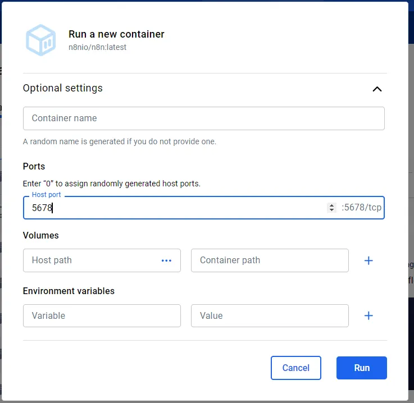Viewport: 414px width, 403px height.
Task: Collapse the Optional settings section
Action: coord(377,89)
